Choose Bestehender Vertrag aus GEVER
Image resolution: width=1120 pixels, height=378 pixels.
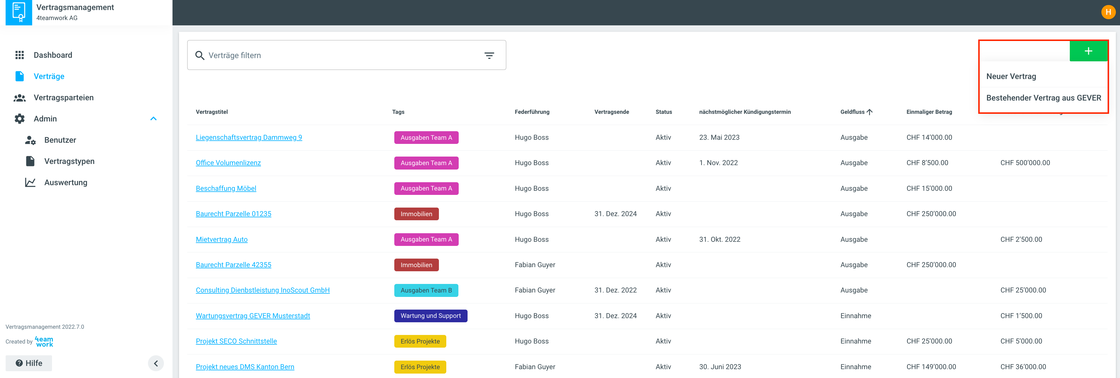[1043, 98]
